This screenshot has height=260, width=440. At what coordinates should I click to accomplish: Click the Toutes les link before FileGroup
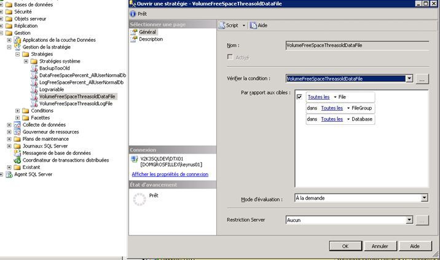point(332,108)
